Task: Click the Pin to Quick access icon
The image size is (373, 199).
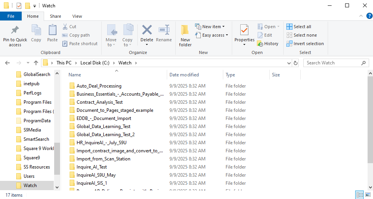Action: pos(15,34)
